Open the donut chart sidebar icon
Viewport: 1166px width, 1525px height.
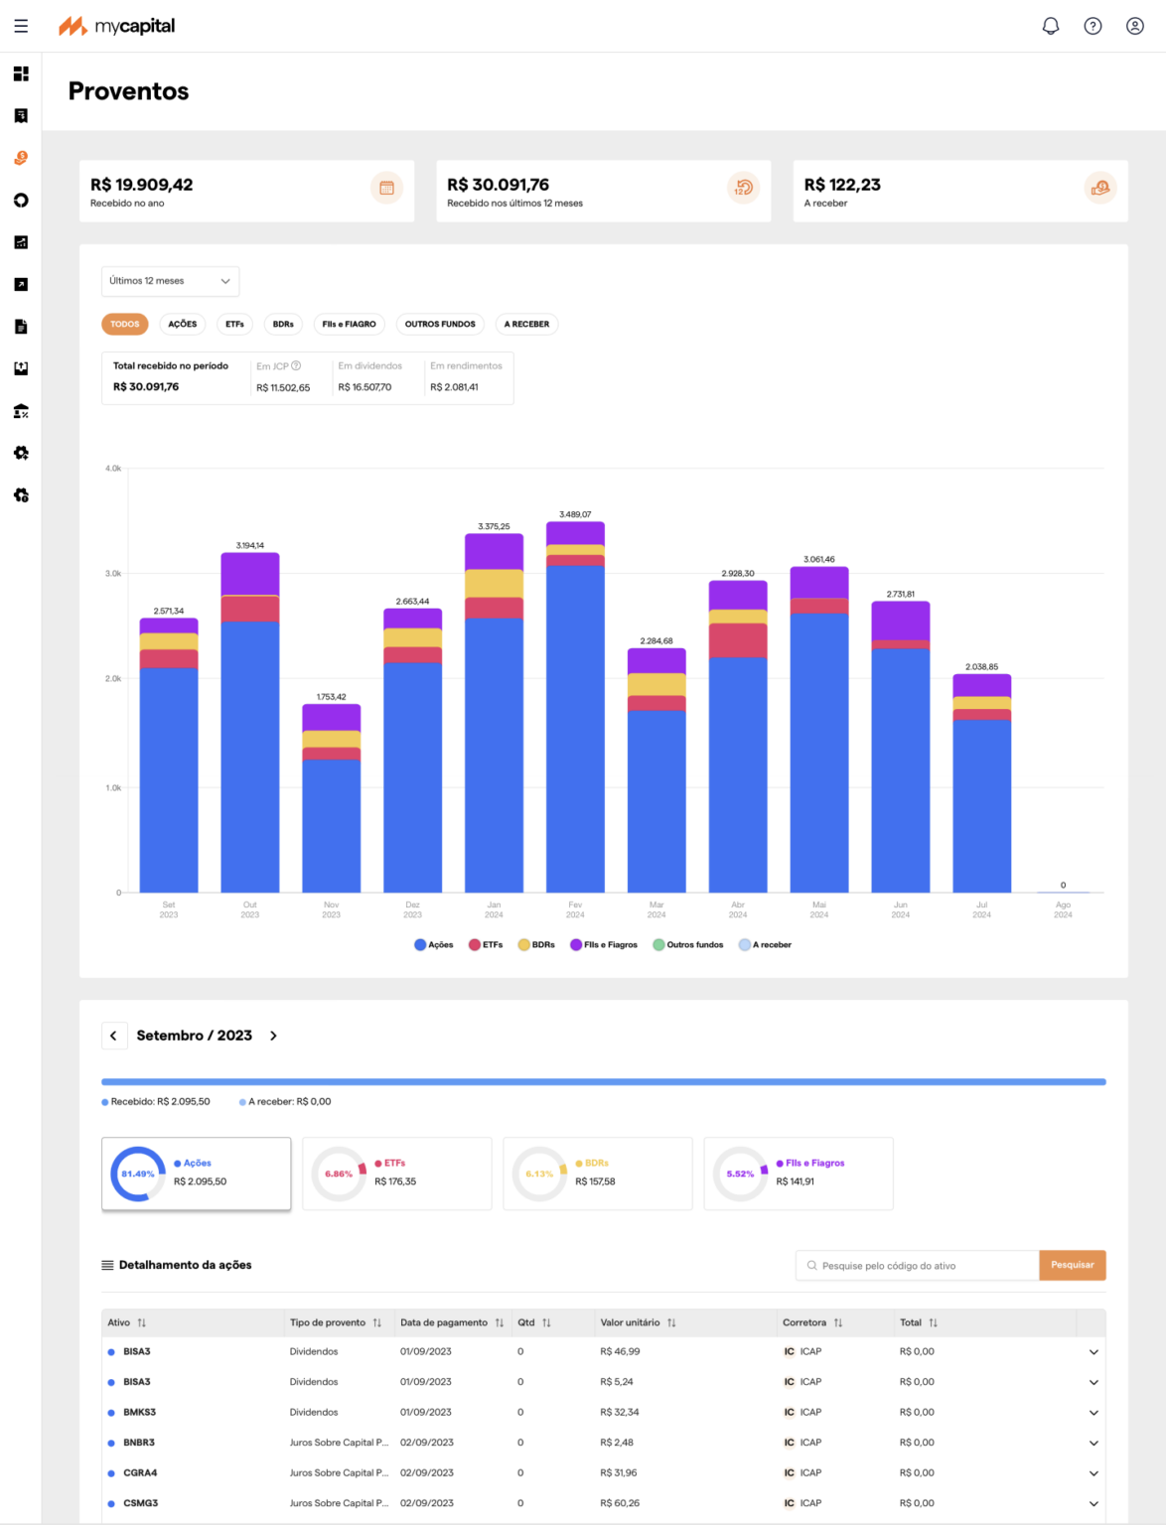click(x=21, y=201)
